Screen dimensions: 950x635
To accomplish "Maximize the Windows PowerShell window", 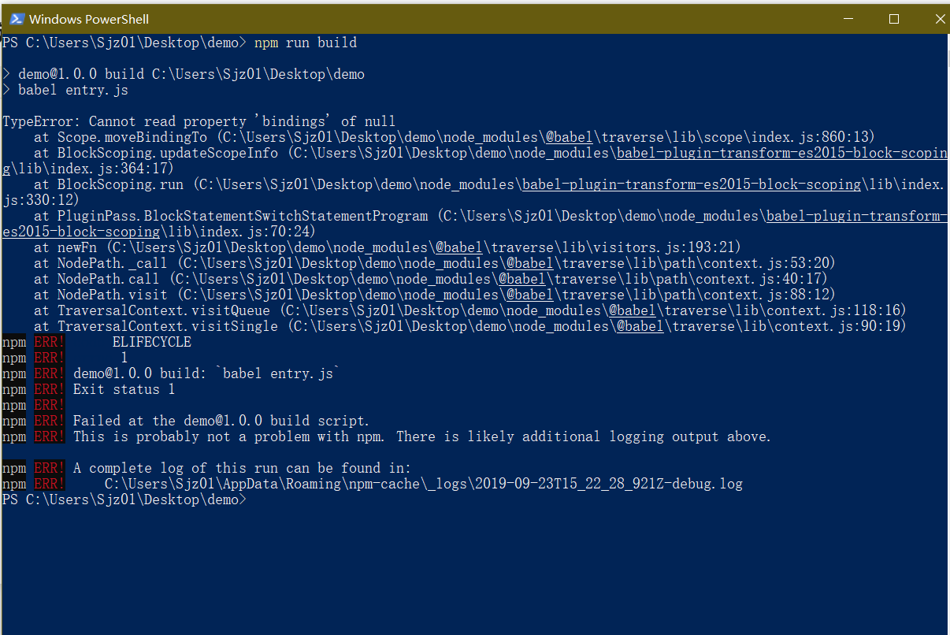I will point(894,19).
